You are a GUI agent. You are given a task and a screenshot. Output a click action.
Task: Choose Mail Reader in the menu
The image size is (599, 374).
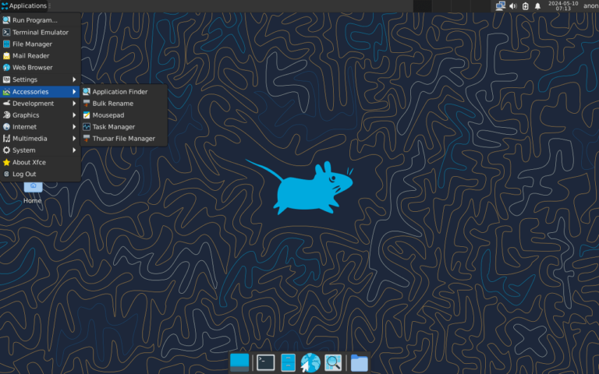[41, 56]
